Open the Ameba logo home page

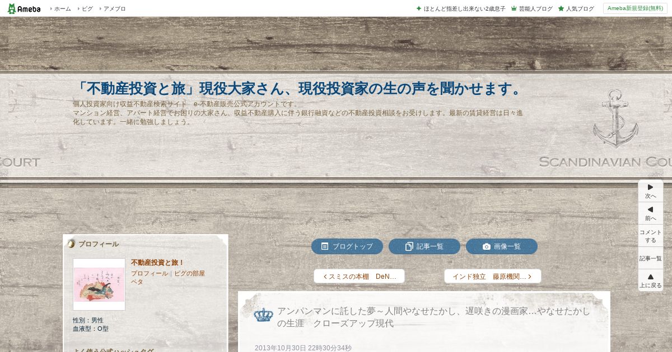pyautogui.click(x=24, y=8)
